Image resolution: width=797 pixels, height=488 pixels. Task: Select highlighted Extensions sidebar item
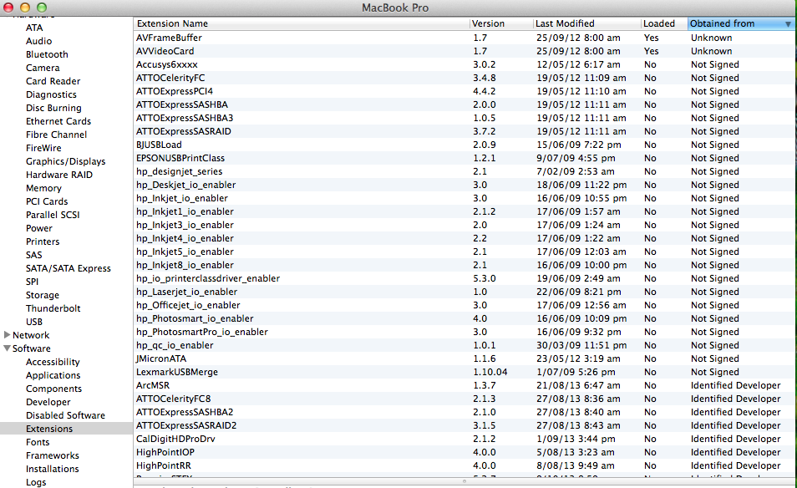point(66,429)
